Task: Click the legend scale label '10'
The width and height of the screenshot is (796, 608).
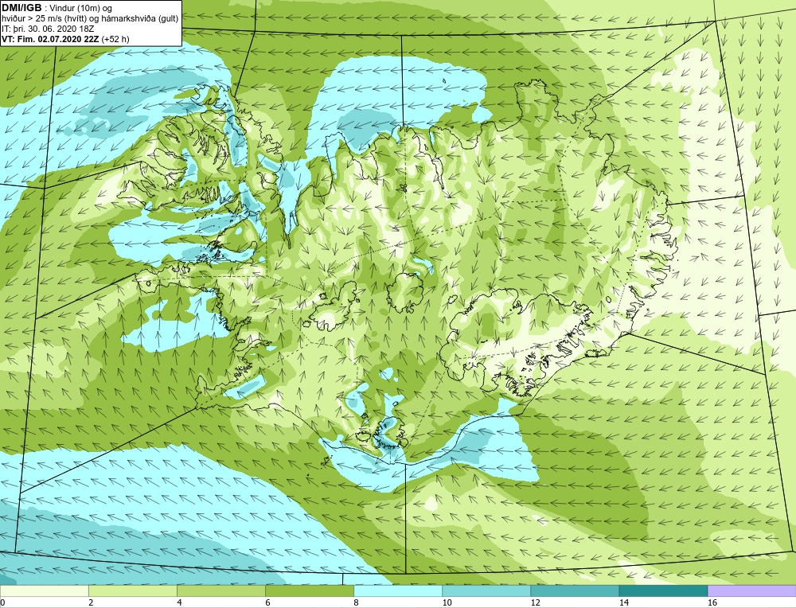Action: tap(447, 602)
